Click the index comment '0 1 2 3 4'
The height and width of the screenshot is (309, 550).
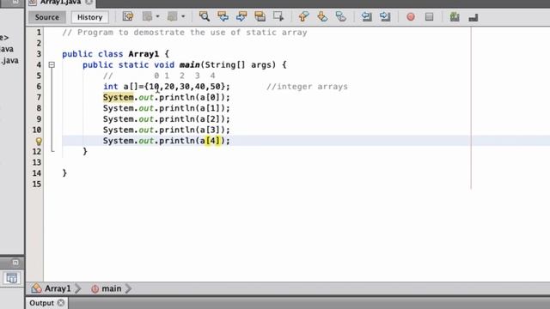tap(185, 76)
